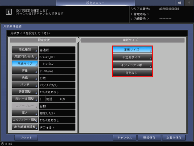This screenshot has width=194, height=146.
Task: Click the パンチ穴なし value field
Action: [57, 85]
